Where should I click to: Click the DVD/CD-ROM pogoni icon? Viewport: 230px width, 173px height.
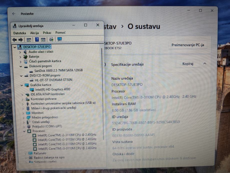coord(26,76)
